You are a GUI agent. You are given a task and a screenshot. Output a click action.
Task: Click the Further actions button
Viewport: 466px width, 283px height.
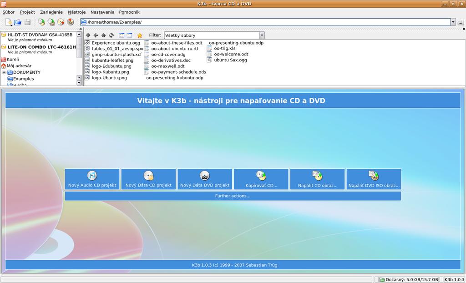233,196
